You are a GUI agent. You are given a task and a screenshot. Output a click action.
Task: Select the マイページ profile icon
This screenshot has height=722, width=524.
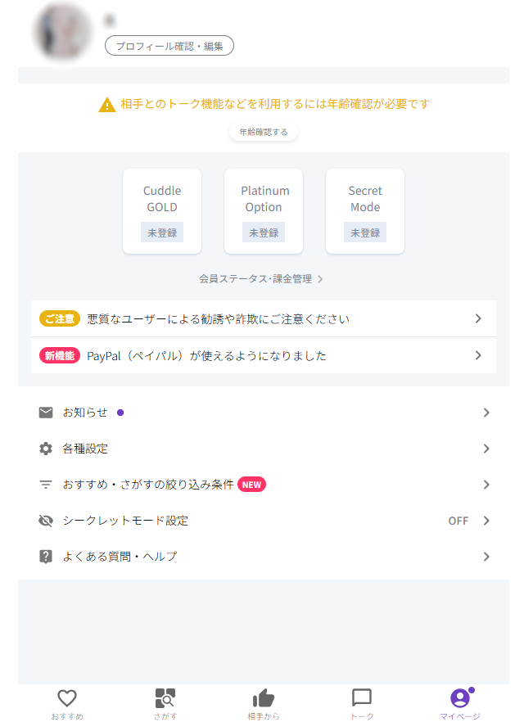(460, 698)
